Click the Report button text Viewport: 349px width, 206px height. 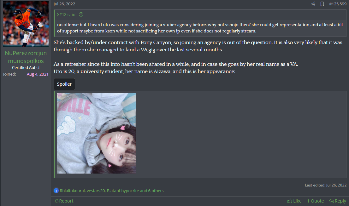[x=66, y=201]
